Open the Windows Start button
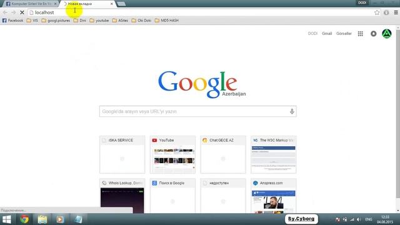Image resolution: width=400 pixels, height=225 pixels. 7,219
